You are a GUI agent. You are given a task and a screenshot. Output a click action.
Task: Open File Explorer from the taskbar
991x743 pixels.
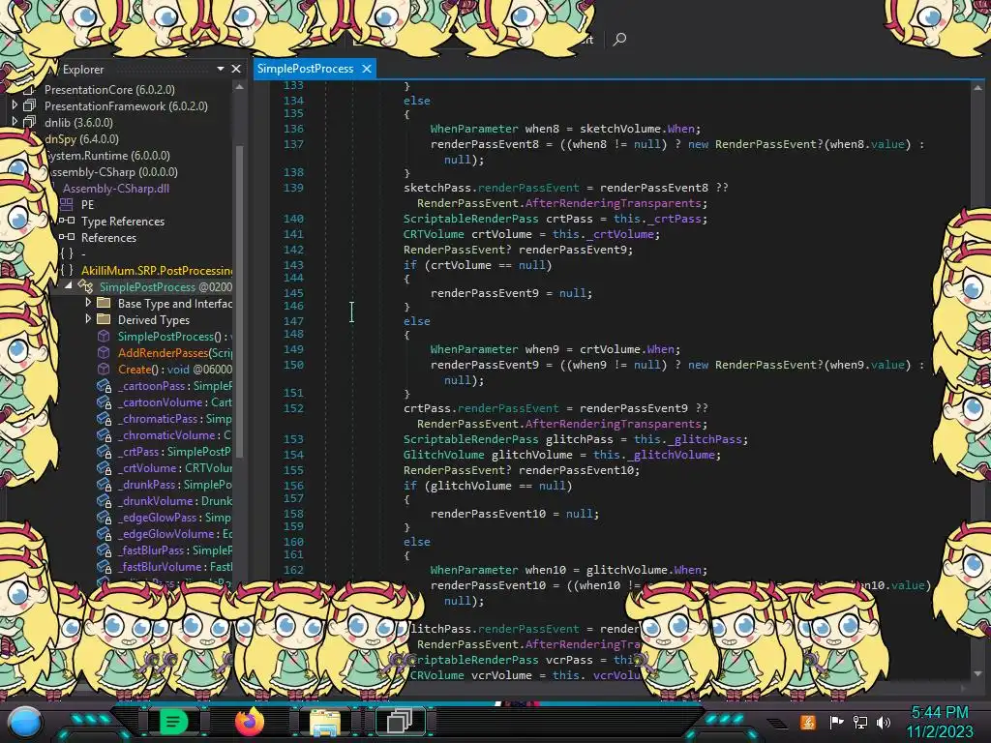[x=324, y=722]
